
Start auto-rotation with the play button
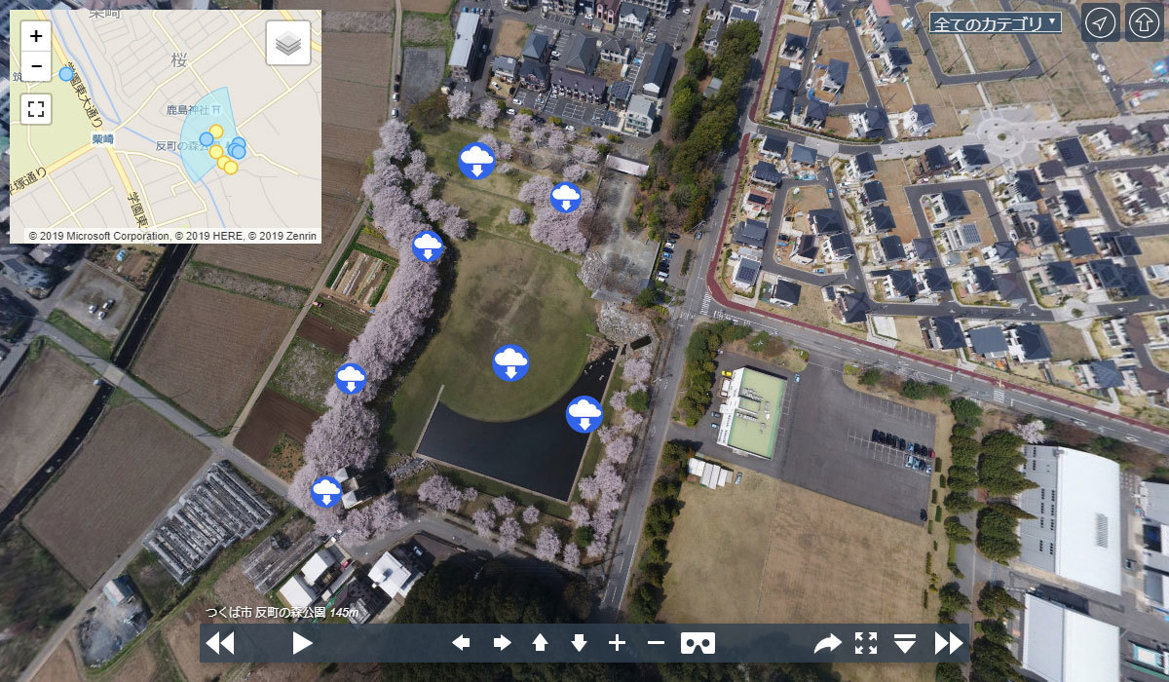pos(302,643)
